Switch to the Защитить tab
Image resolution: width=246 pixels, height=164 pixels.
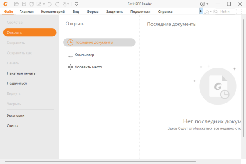tap(114, 11)
